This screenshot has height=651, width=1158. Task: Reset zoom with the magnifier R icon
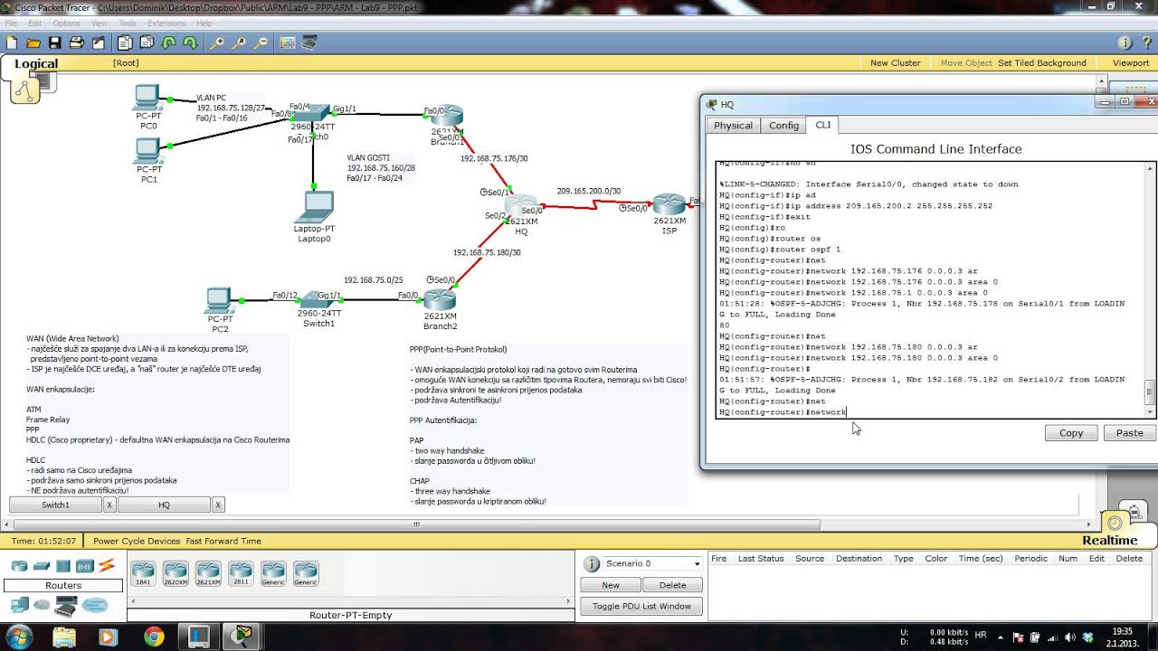239,42
